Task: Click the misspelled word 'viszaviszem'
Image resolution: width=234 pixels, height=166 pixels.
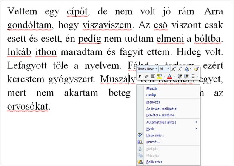Action: coord(107,25)
